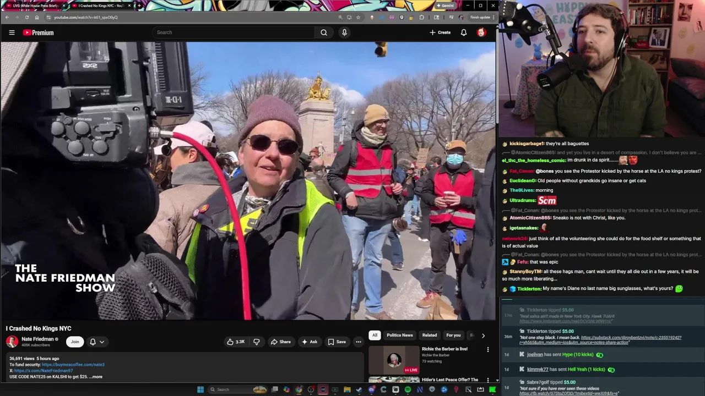Select the Related filter chip
Screen dimensions: 705x396
pyautogui.click(x=430, y=335)
